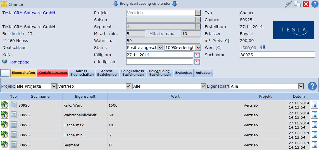319x150 pixels.
Task: Open calendar picker for fällig am
Action: pyautogui.click(x=197, y=55)
